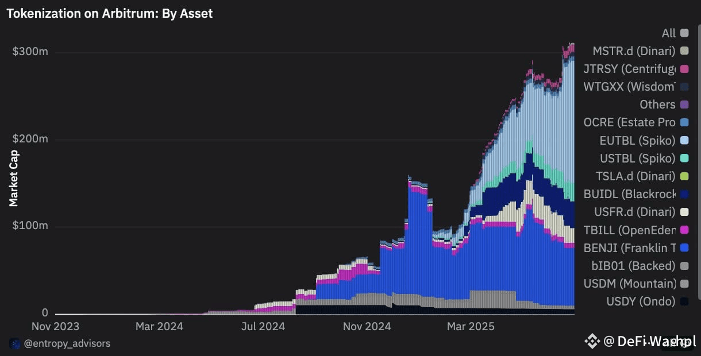This screenshot has height=356, width=701.
Task: Click the USFR.d (Dinari) legend swatch
Action: click(x=684, y=212)
